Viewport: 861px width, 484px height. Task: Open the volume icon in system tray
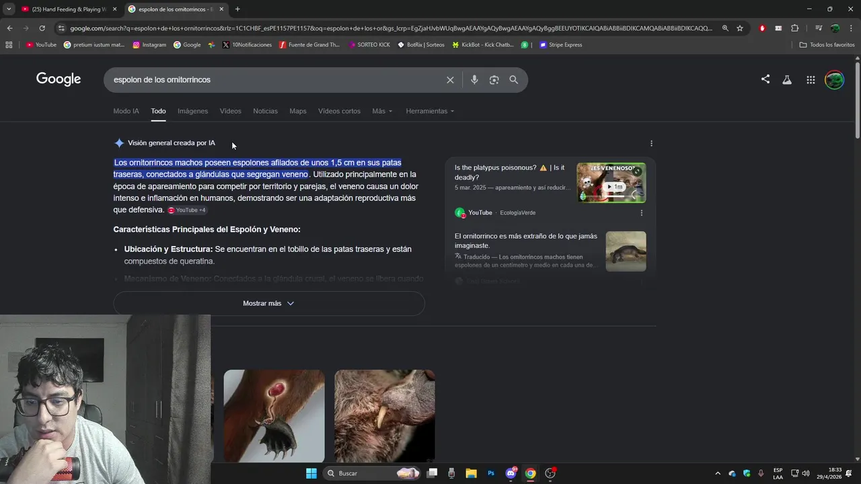click(806, 473)
